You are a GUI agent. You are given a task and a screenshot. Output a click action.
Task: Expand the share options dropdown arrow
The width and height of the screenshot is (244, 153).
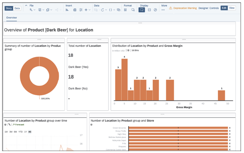[x=61, y=10]
